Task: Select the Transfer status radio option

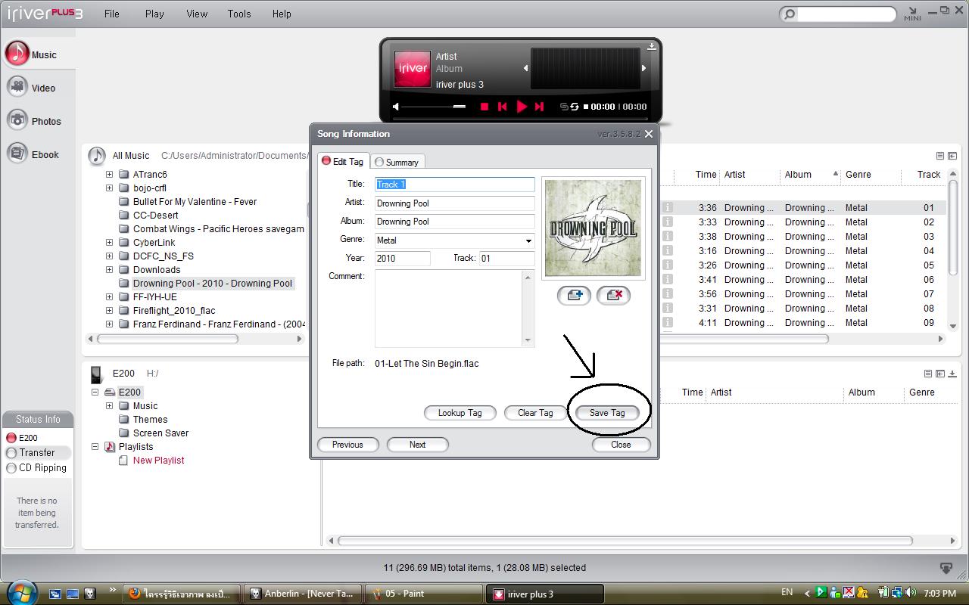Action: point(11,453)
